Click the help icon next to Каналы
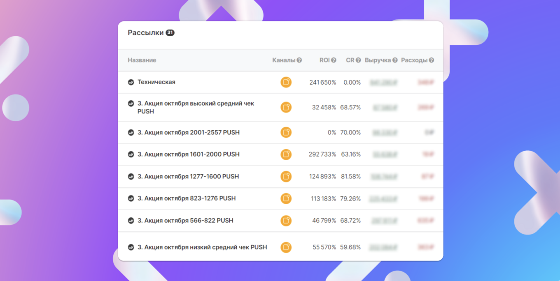 click(x=299, y=60)
